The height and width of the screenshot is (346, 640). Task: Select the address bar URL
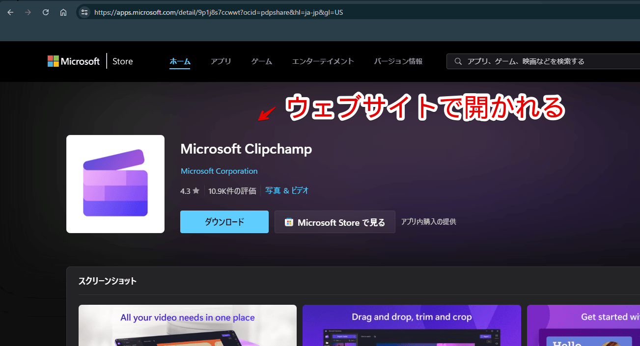point(219,12)
